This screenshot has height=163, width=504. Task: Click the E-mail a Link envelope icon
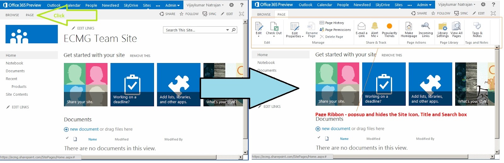click(x=361, y=26)
